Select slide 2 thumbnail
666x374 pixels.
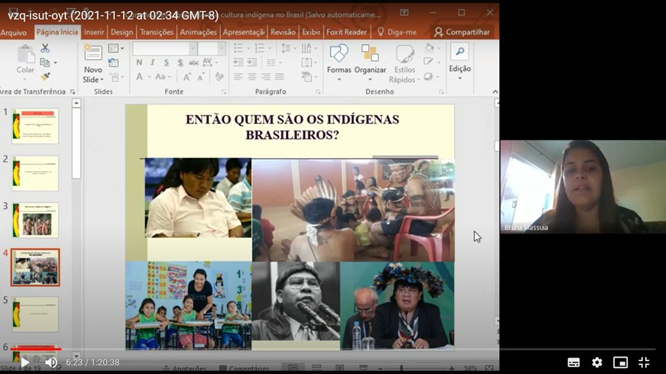pos(35,173)
